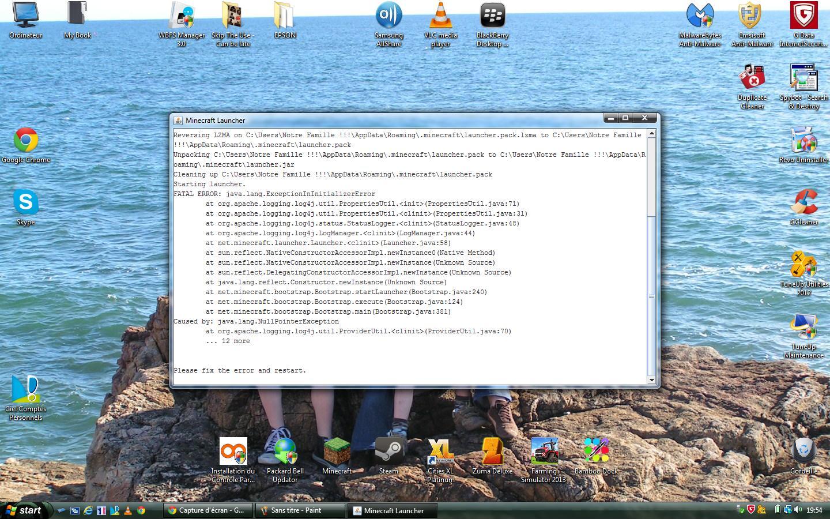Image resolution: width=830 pixels, height=519 pixels.
Task: Click the volume speaker tray icon
Action: pos(798,510)
